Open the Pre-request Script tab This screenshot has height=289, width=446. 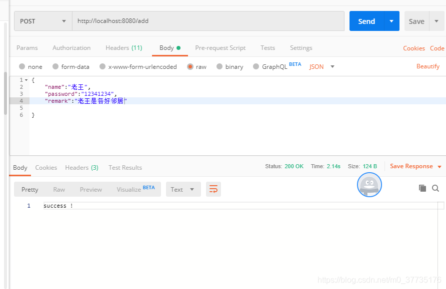point(220,48)
